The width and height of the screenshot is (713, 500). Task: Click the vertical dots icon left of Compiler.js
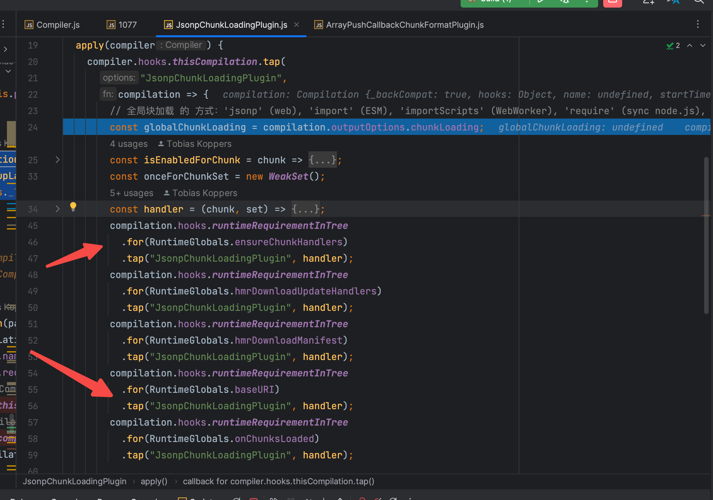pos(3,24)
